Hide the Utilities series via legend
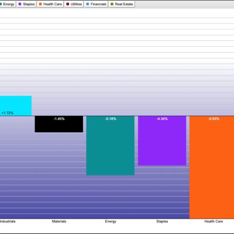234x234 pixels. tap(74, 4)
